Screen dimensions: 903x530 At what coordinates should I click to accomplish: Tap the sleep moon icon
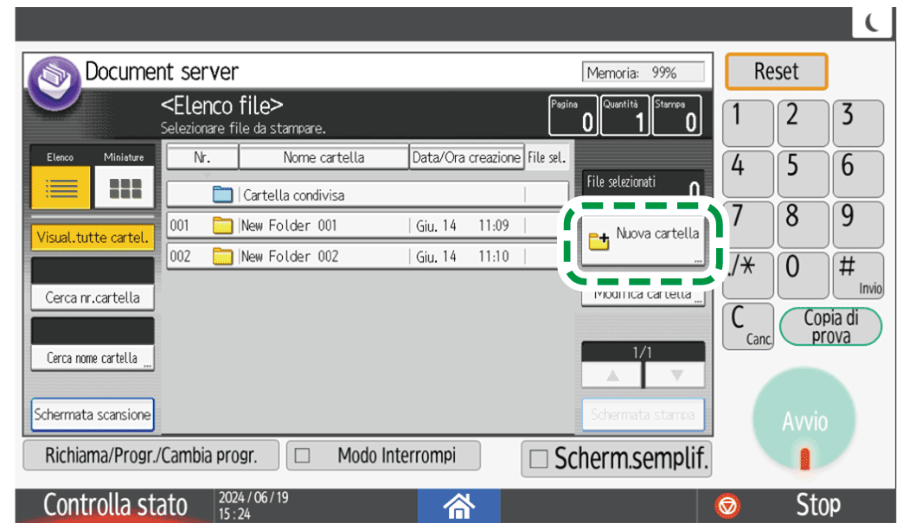pos(873,22)
